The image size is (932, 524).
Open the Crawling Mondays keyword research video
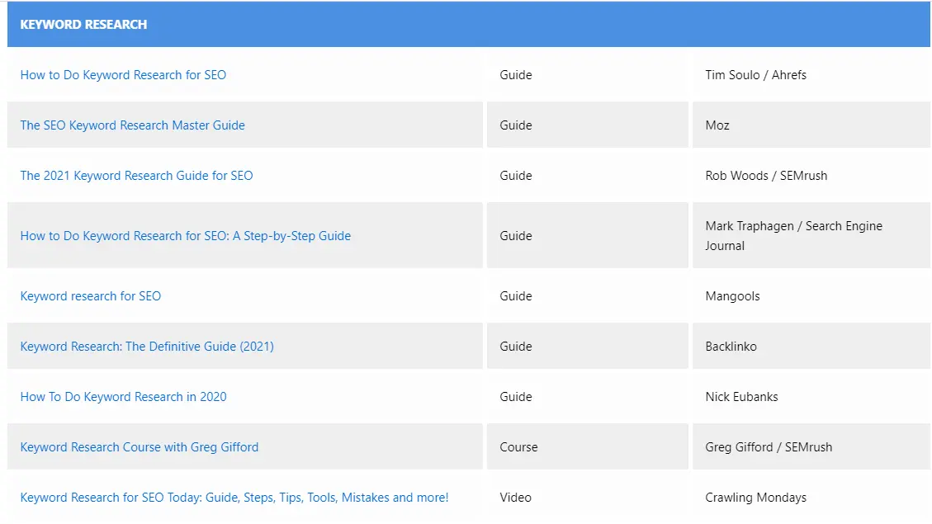click(234, 498)
